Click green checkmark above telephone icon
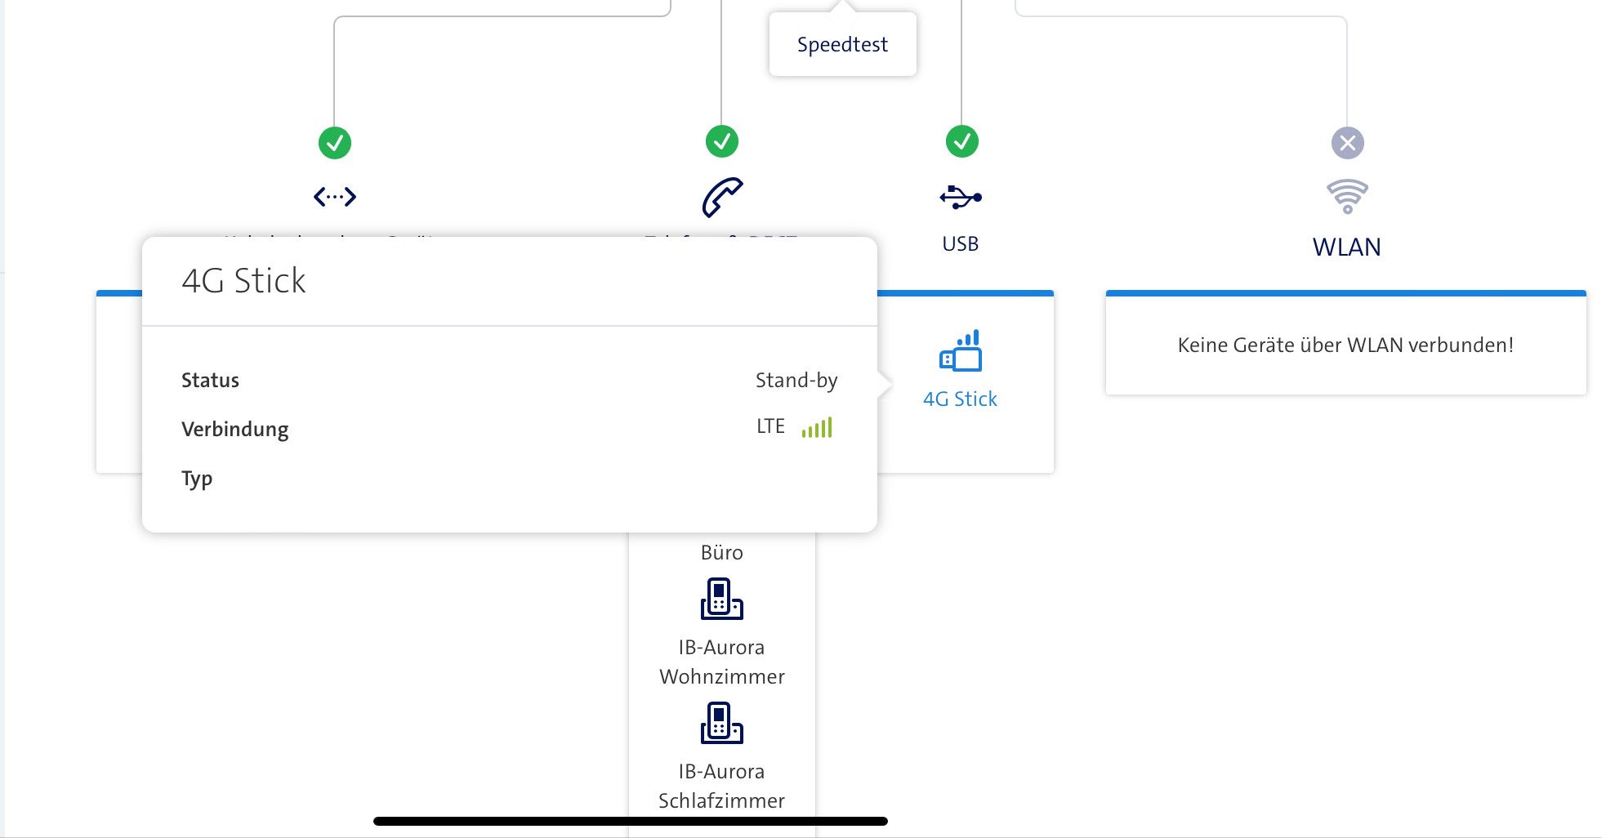 [x=722, y=141]
